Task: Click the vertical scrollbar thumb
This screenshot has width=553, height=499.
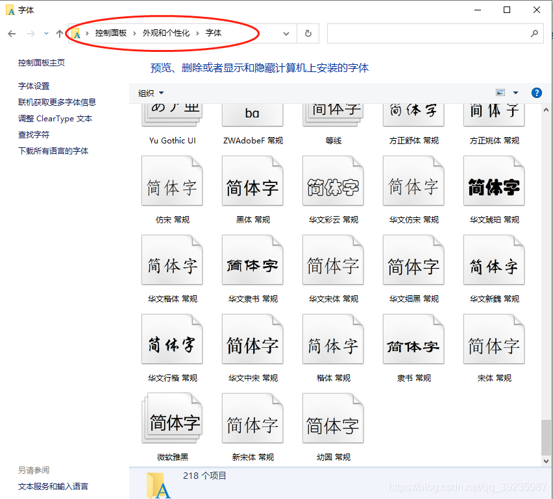Action: click(546, 437)
